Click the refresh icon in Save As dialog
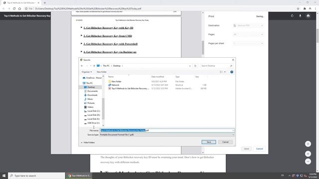The image size is (319, 179). [195, 66]
